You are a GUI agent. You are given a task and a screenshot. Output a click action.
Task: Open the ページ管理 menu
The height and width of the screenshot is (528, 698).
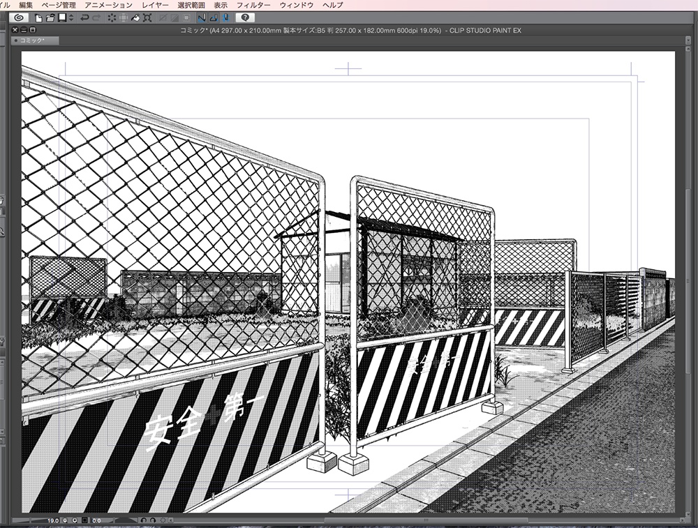59,5
